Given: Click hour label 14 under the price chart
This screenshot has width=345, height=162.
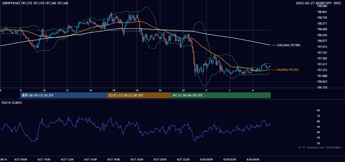Looking at the screenshot, I should 90,90.
